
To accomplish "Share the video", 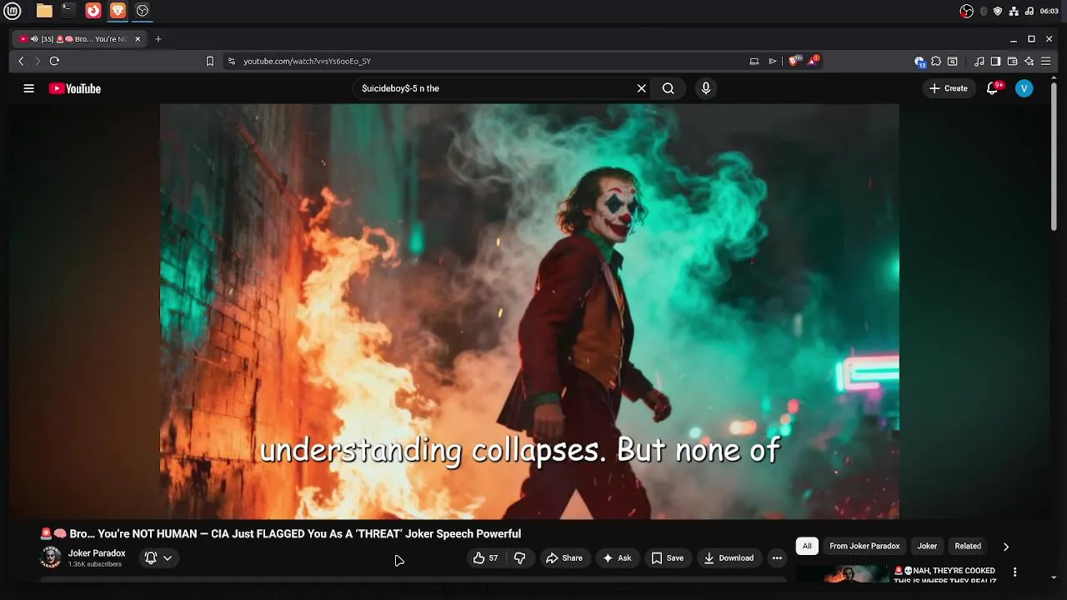I will point(564,558).
